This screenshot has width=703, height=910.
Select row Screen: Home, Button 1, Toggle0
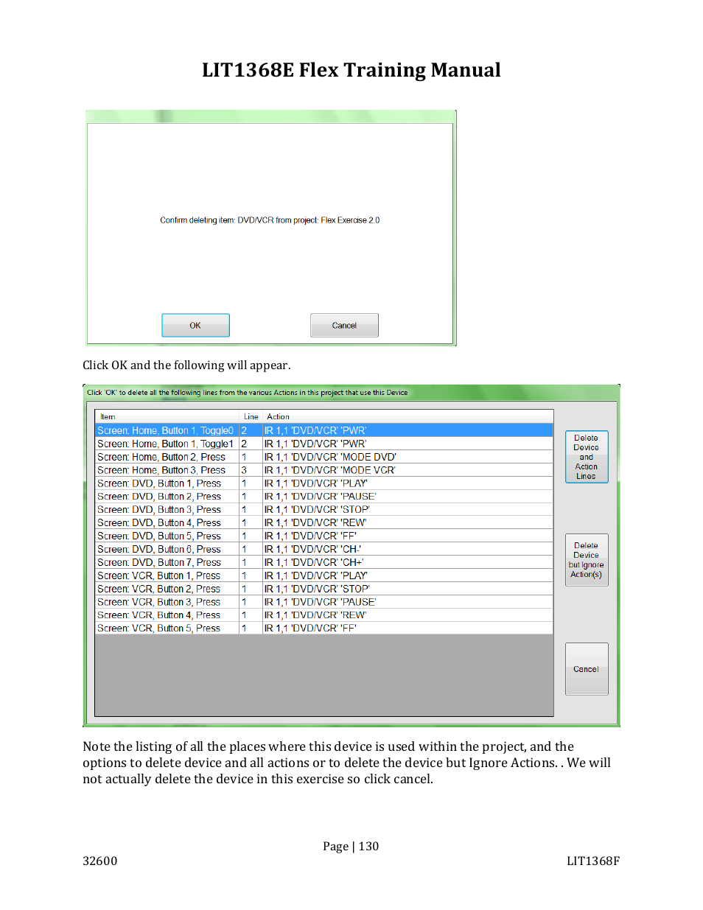click(x=324, y=430)
